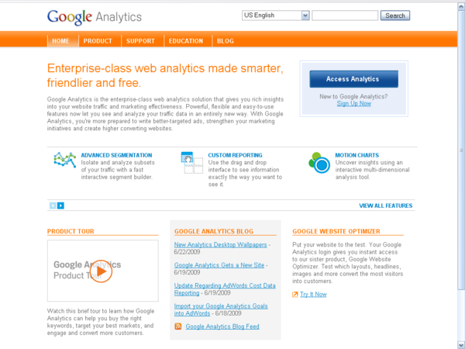
Task: Click the Motion Charts bubble icon
Action: 319,163
